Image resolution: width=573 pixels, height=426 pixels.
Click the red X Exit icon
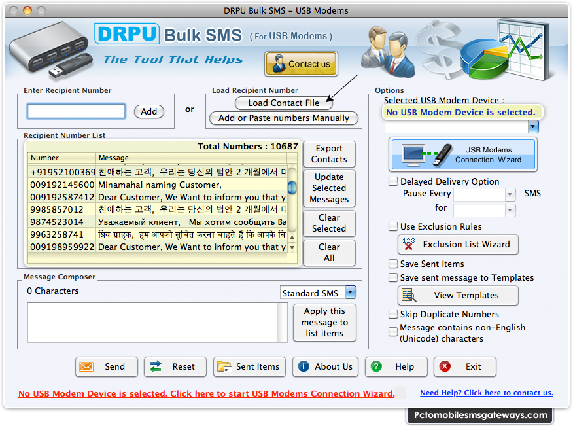pyautogui.click(x=445, y=366)
